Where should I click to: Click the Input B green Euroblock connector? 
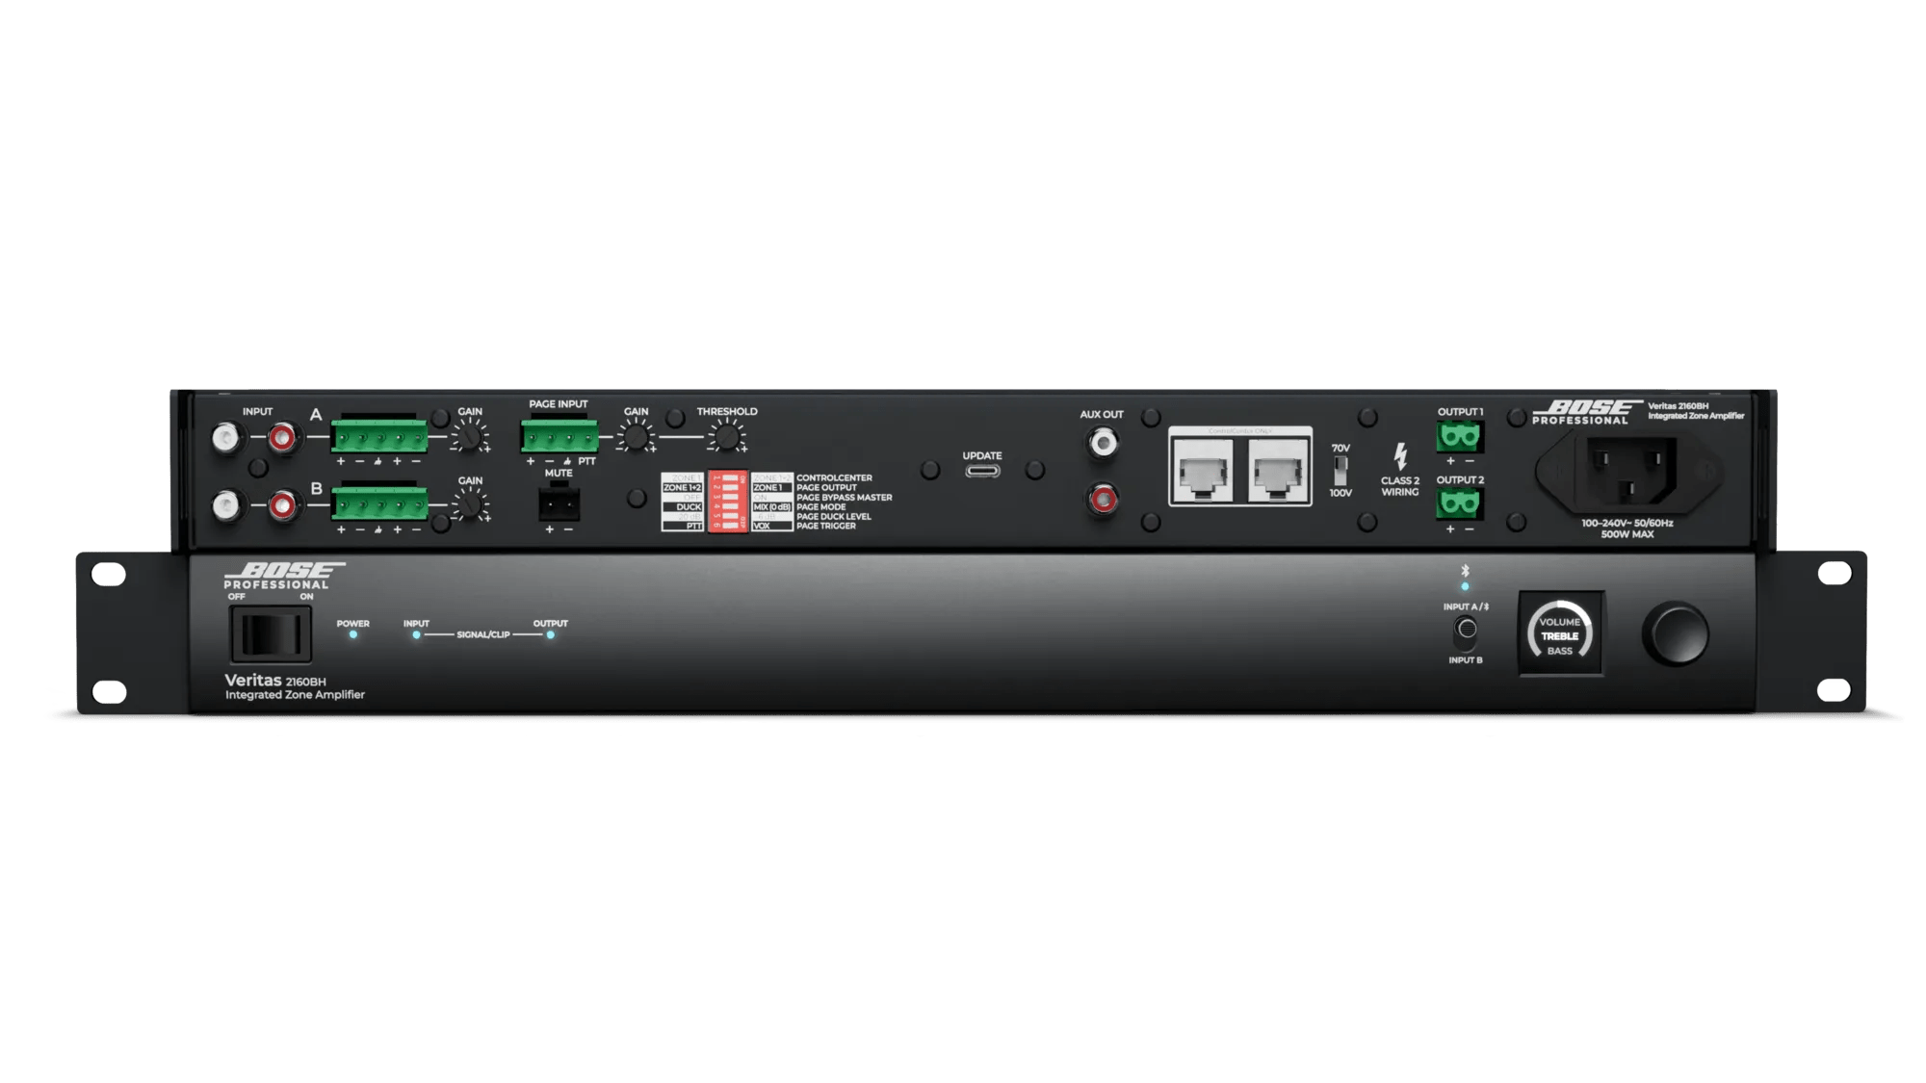point(379,503)
